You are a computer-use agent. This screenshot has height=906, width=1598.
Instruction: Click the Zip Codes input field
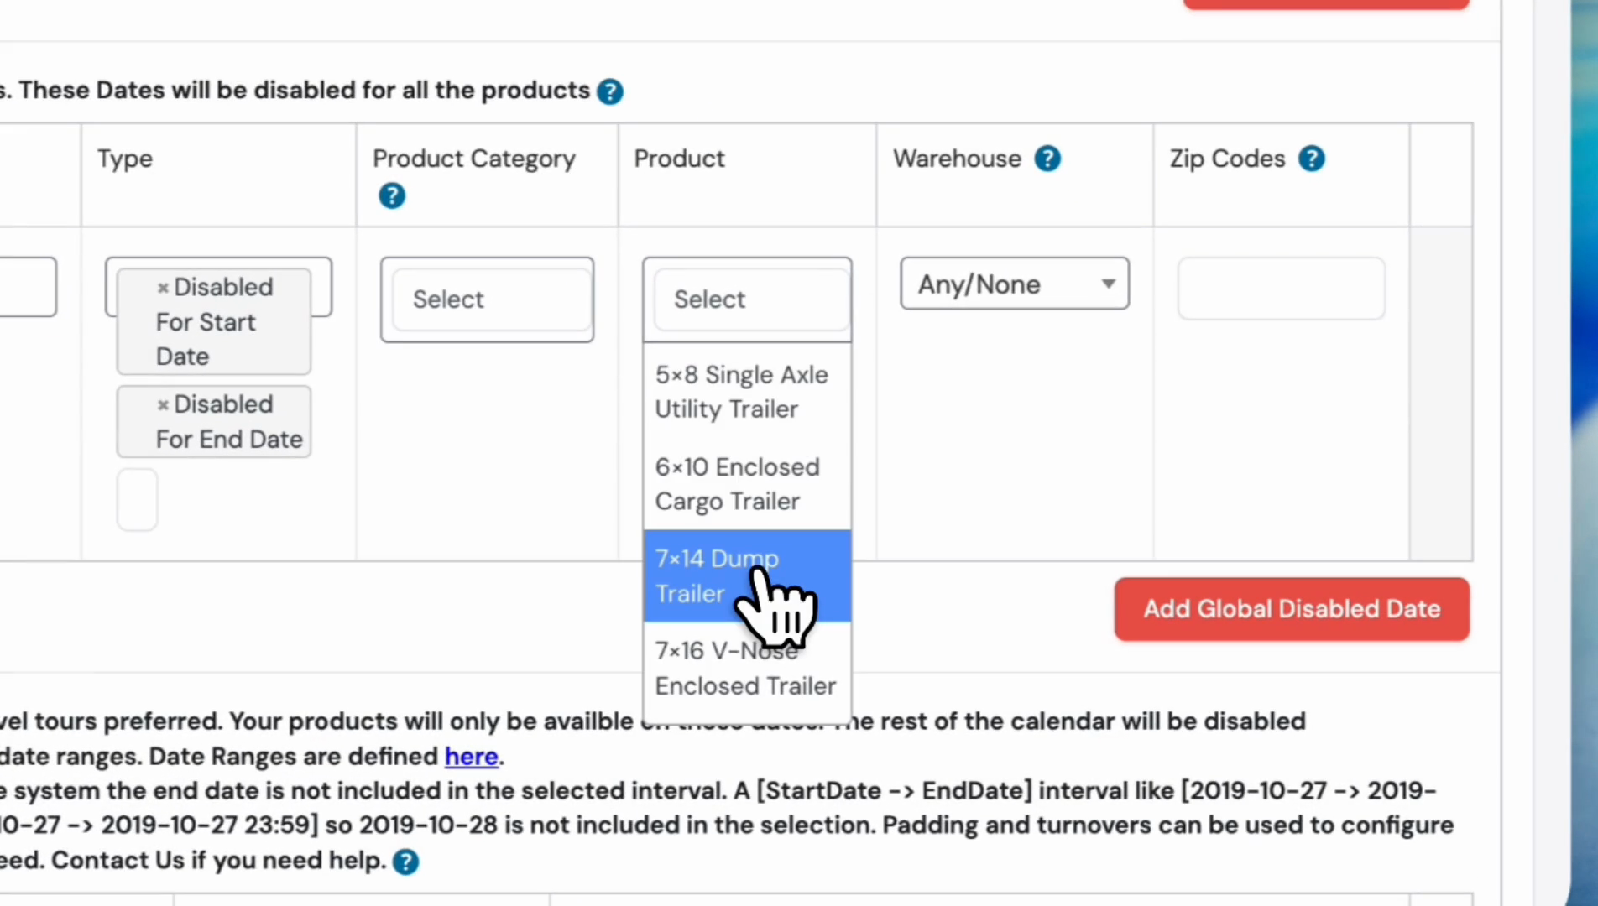click(1281, 289)
